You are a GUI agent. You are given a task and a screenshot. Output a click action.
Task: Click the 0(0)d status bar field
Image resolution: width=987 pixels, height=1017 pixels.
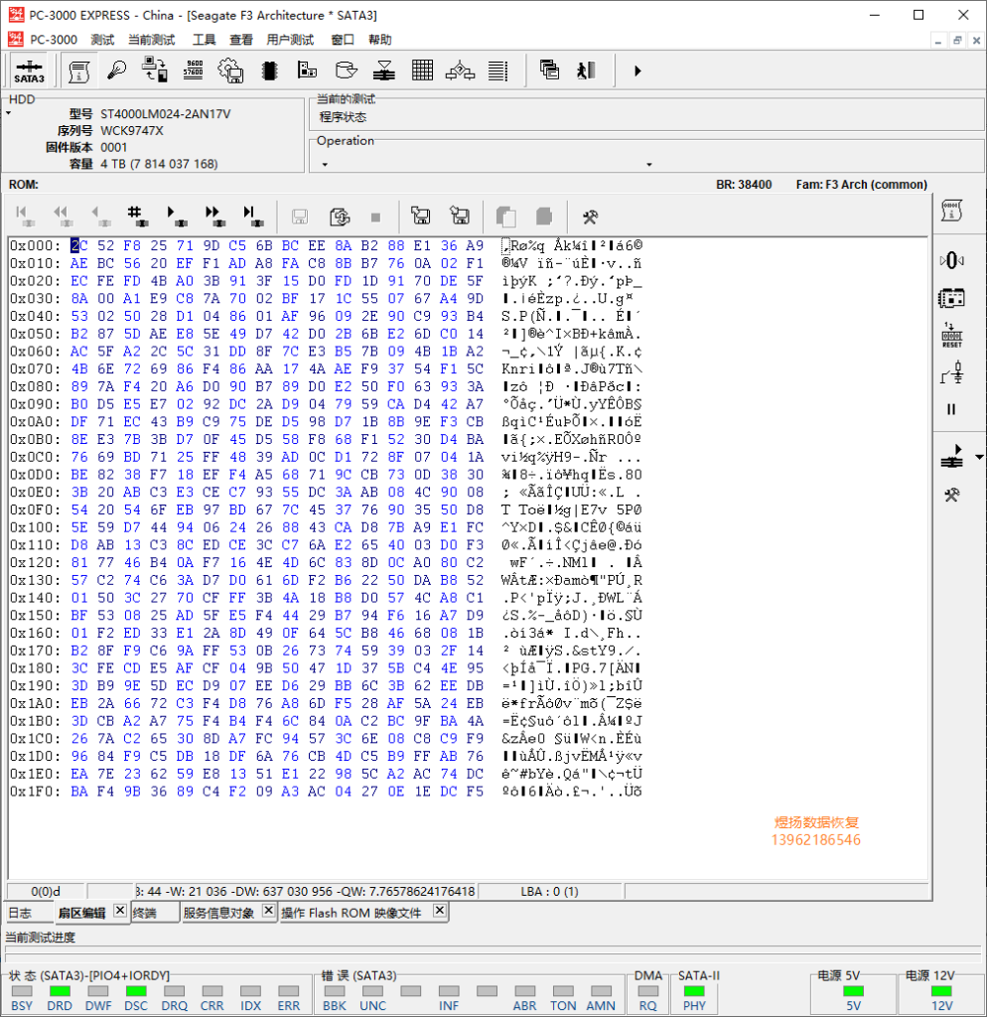46,892
